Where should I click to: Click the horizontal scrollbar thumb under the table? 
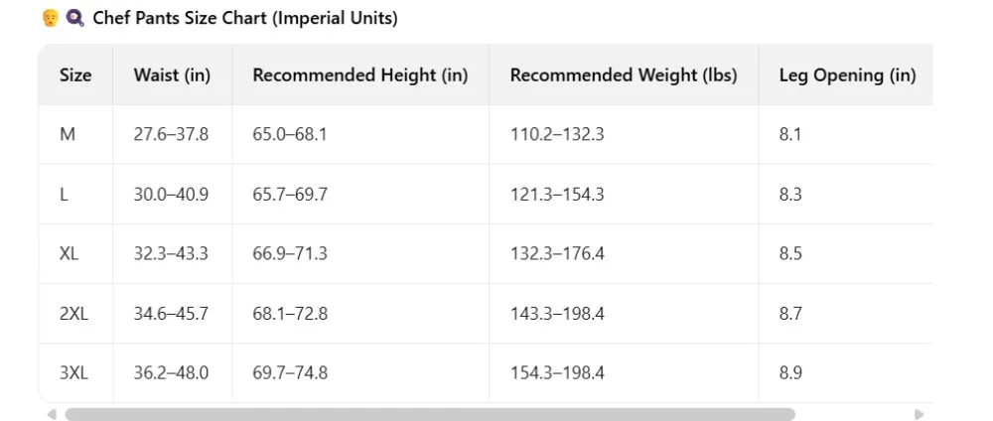point(429,414)
